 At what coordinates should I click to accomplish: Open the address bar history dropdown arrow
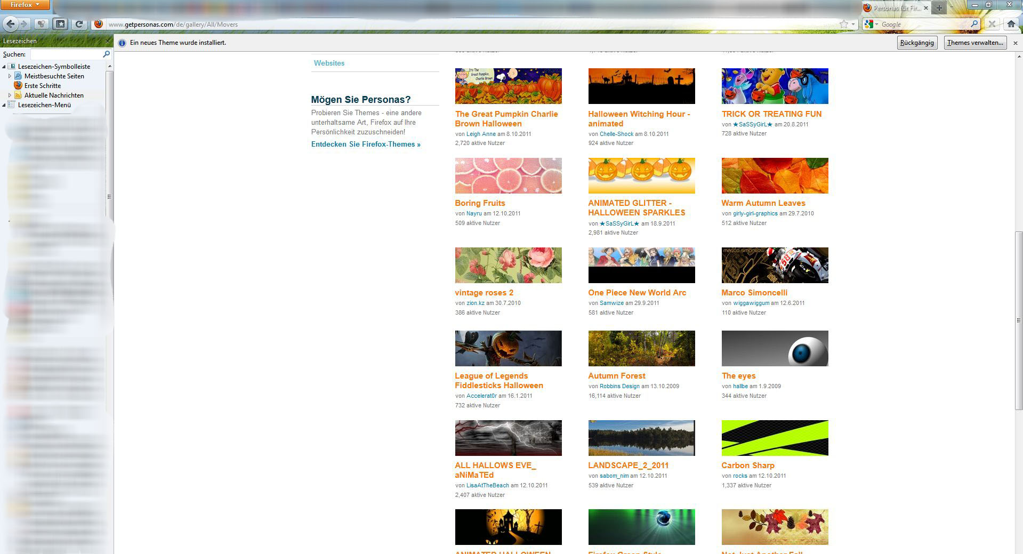853,24
